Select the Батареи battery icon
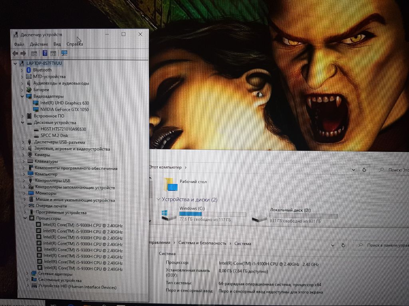This screenshot has width=409, height=306. (29, 90)
